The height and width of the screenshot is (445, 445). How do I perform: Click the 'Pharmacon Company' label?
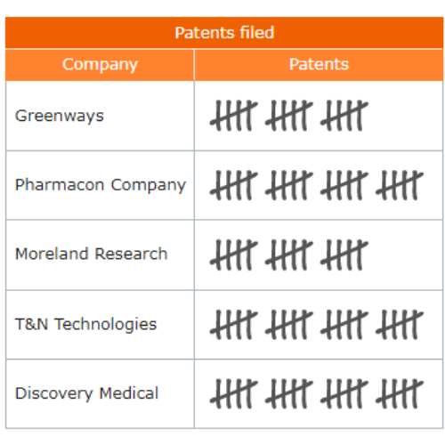coord(101,185)
